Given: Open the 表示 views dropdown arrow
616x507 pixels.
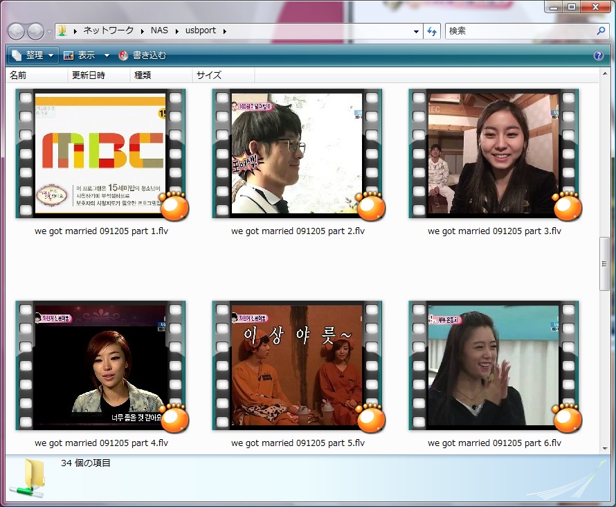Looking at the screenshot, I should (107, 55).
